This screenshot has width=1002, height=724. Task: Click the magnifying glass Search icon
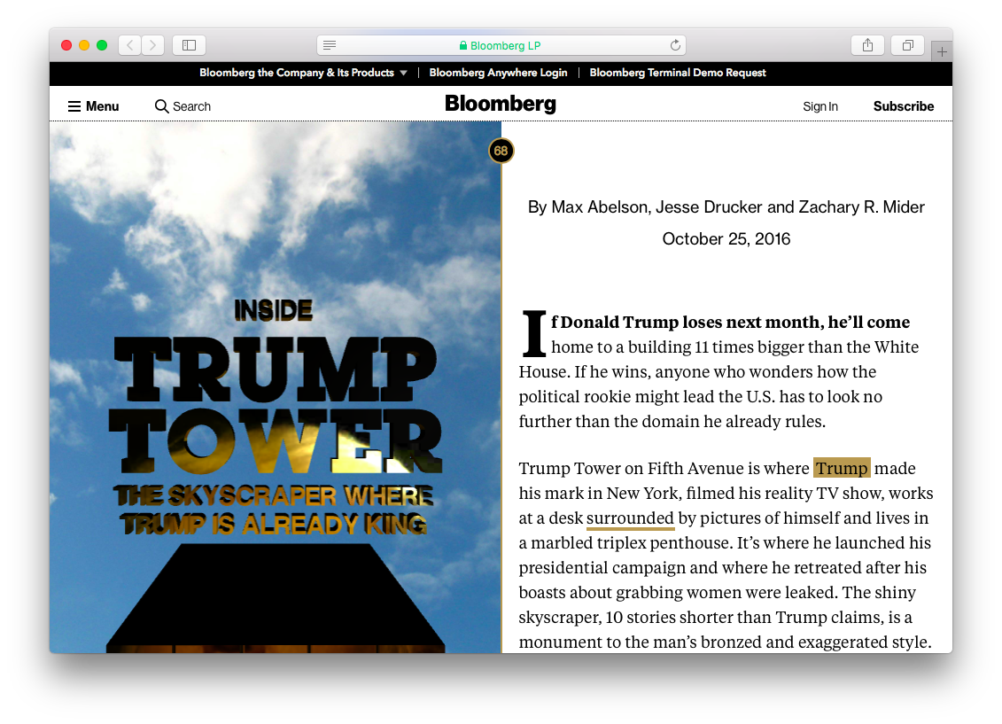point(161,106)
